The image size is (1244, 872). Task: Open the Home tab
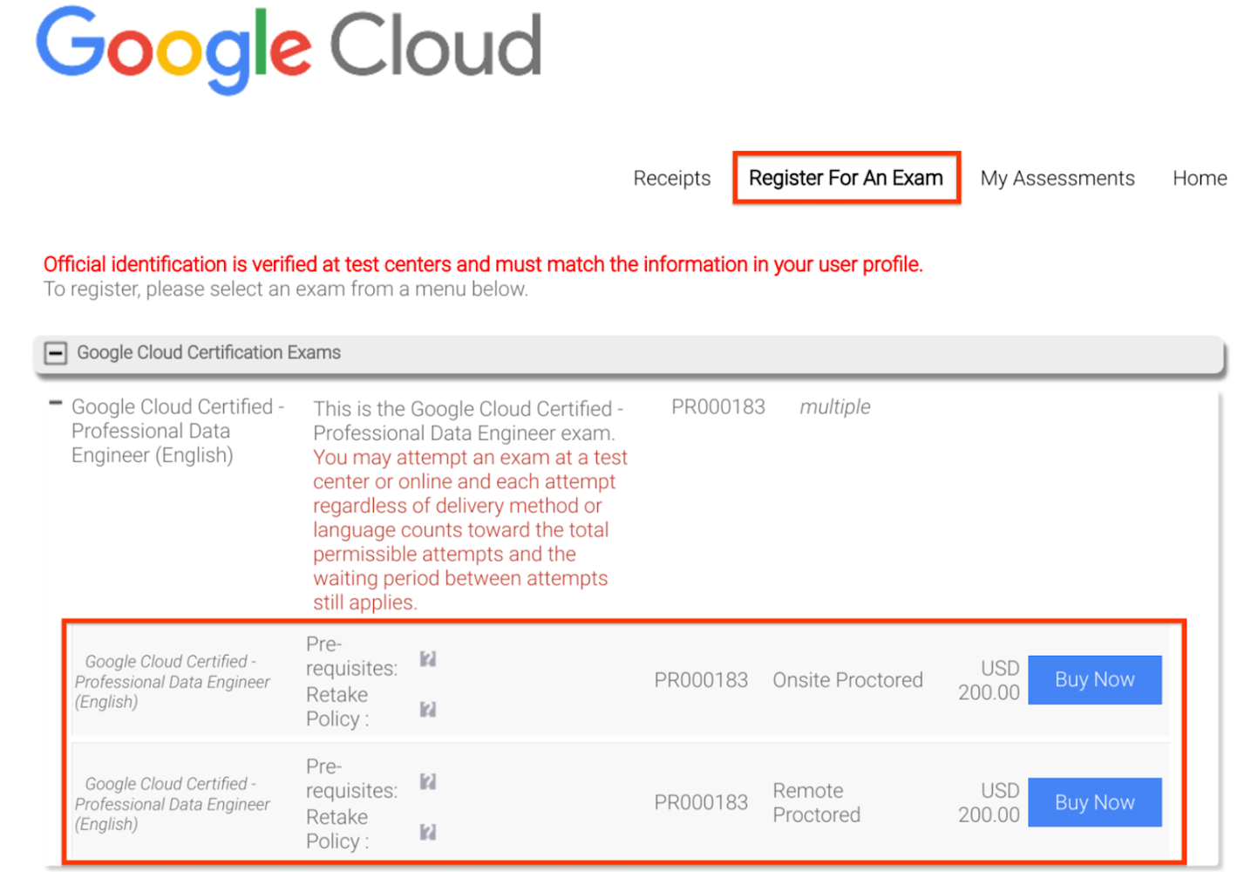[x=1200, y=178]
